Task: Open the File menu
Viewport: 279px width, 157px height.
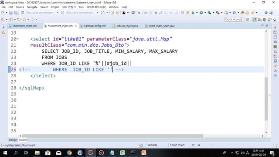Action: pos(3,7)
